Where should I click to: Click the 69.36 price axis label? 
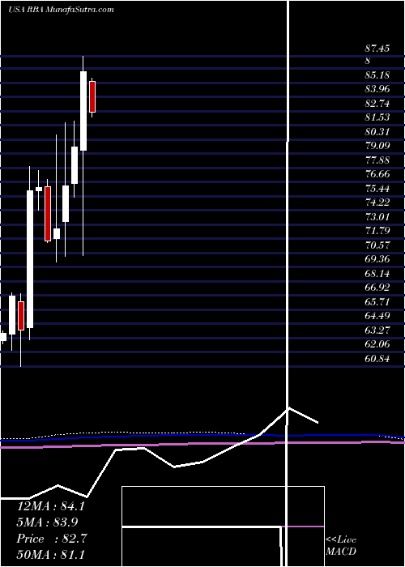[377, 259]
